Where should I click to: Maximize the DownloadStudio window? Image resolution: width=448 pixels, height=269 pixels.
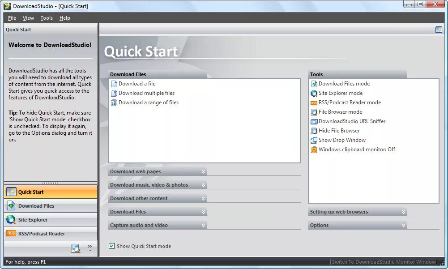coord(420,4)
